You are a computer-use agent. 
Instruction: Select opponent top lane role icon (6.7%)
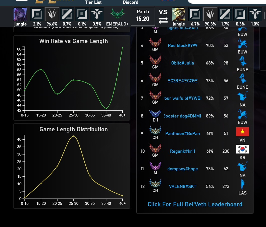pos(195,14)
